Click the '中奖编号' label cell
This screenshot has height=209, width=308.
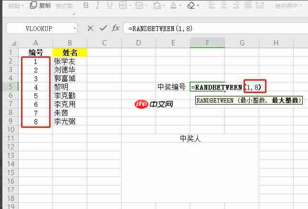(x=173, y=87)
